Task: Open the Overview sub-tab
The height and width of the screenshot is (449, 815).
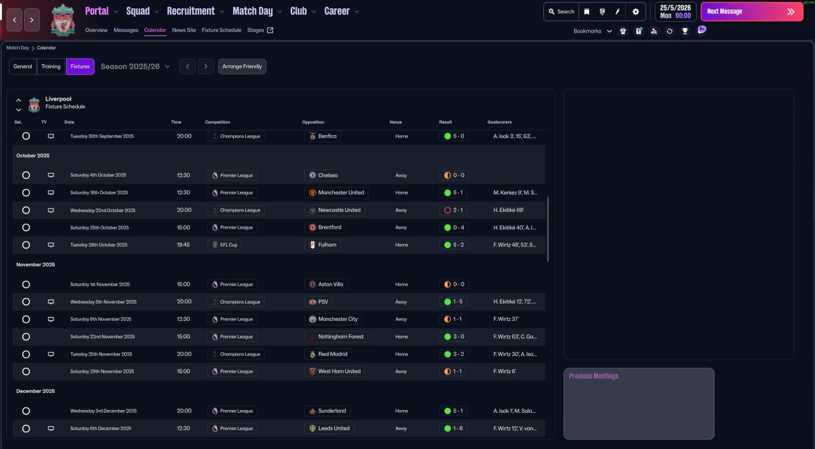Action: (96, 30)
